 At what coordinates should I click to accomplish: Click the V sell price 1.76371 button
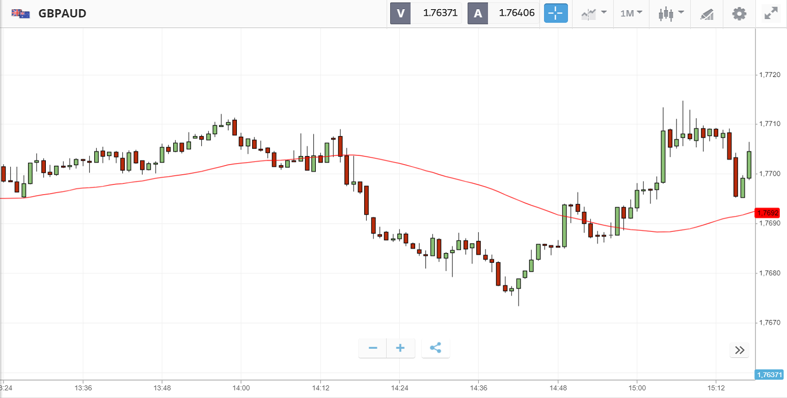click(426, 13)
